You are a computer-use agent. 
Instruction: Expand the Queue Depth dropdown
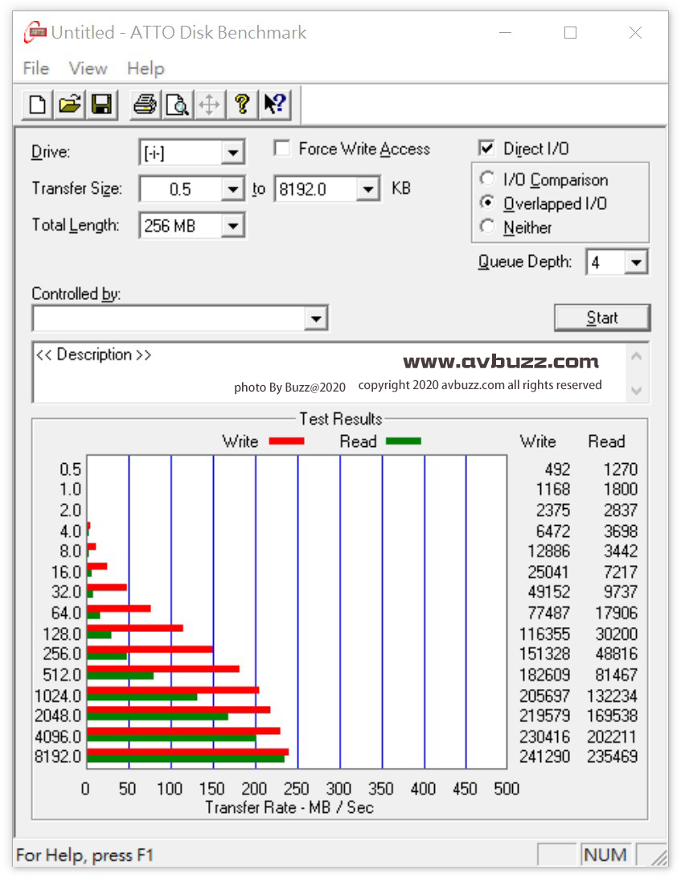pyautogui.click(x=637, y=262)
